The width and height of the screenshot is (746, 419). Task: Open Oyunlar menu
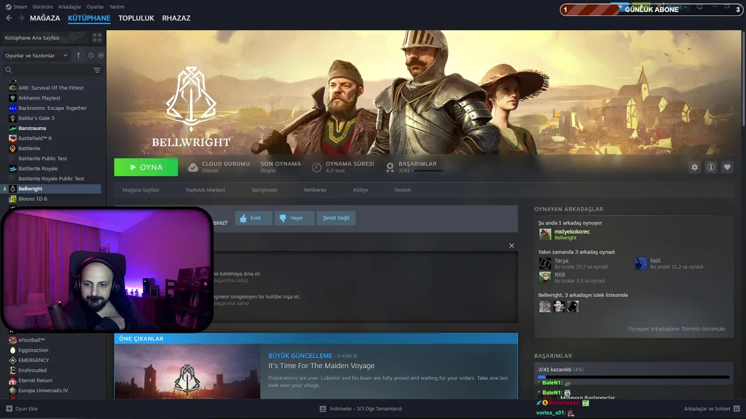pos(96,7)
